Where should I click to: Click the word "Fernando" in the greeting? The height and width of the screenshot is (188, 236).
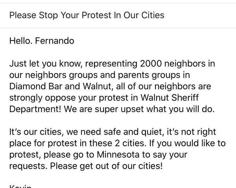(x=55, y=41)
